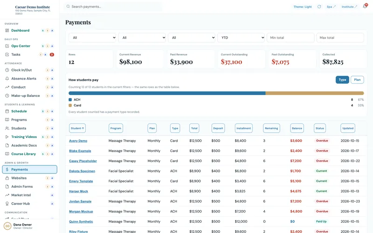Click the blue ACH segment of bar
Image resolution: width=373 pixels, height=233 pixels.
pos(167,94)
